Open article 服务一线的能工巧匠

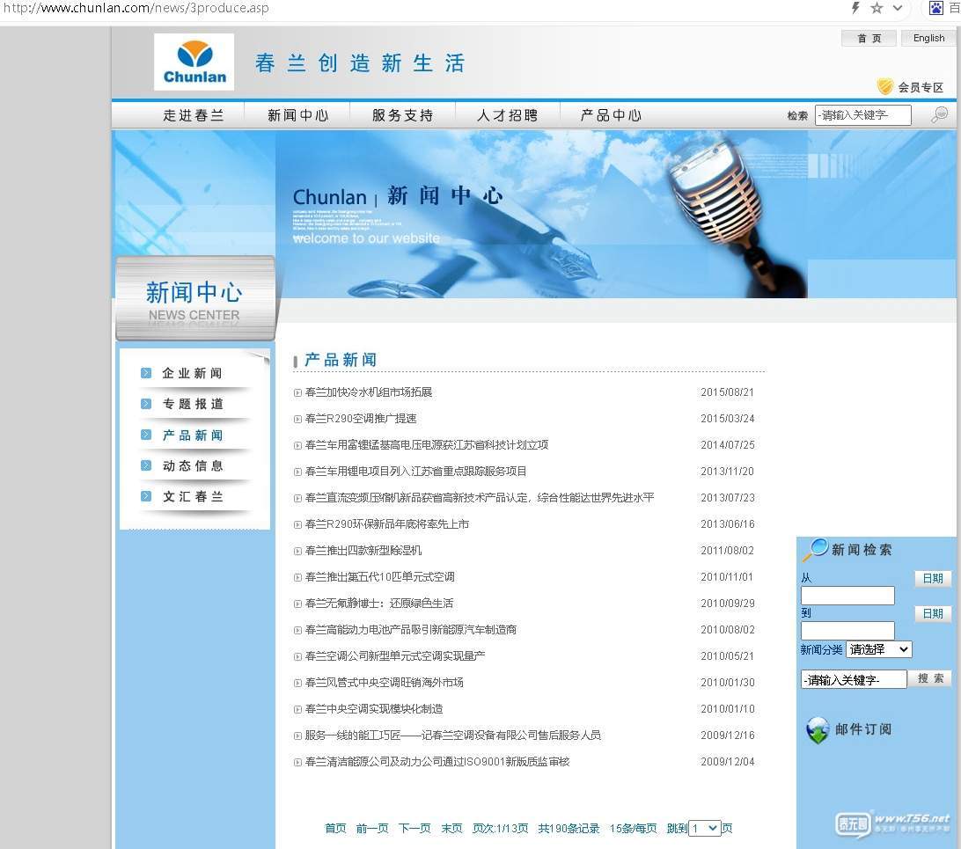tap(452, 735)
